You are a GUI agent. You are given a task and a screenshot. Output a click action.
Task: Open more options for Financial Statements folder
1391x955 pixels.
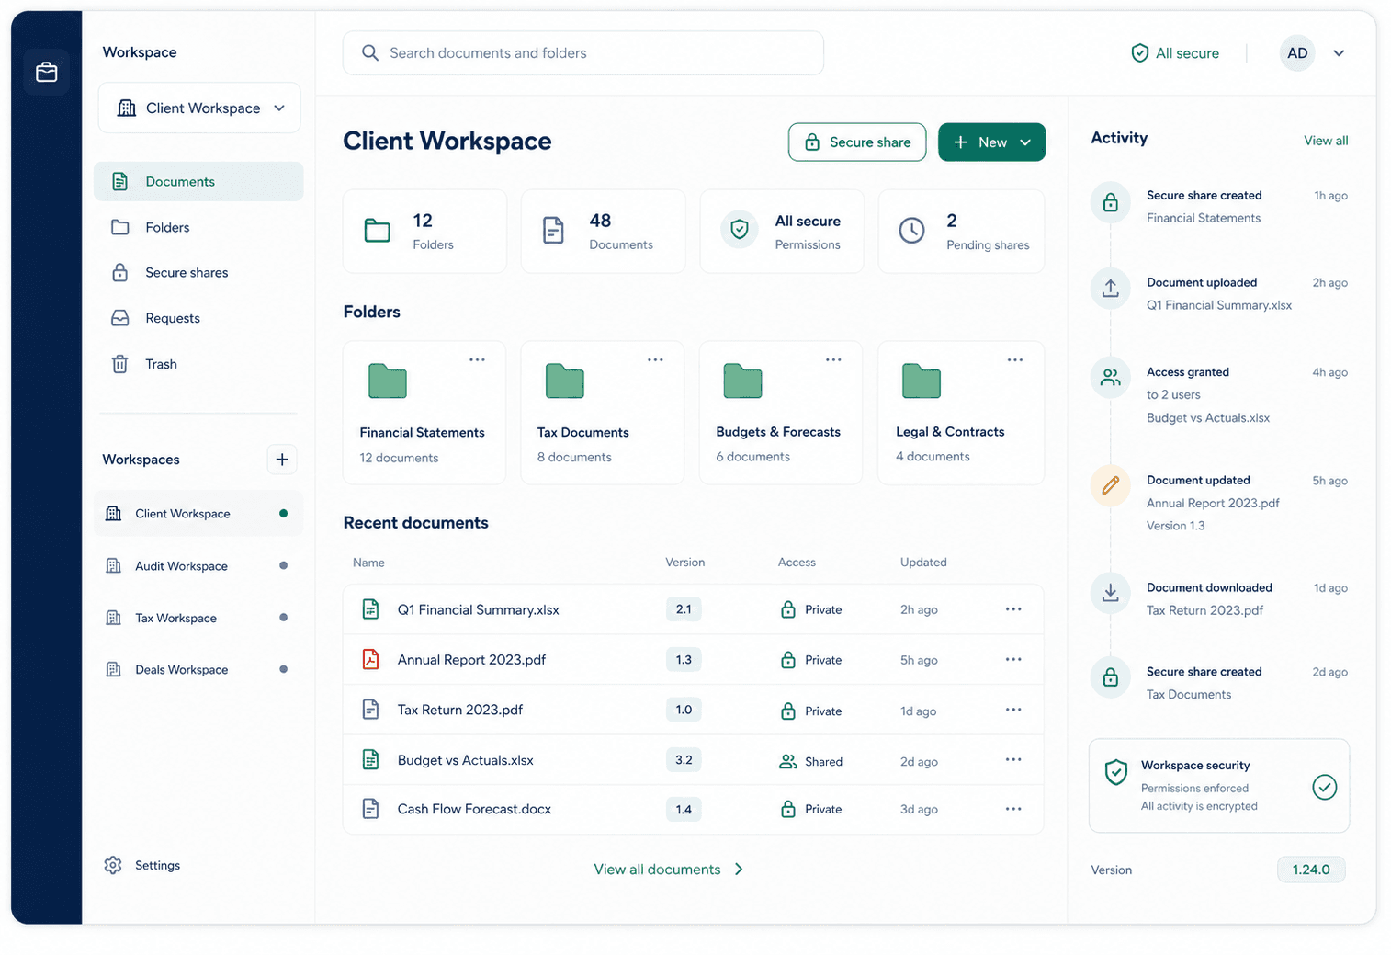pos(477,359)
